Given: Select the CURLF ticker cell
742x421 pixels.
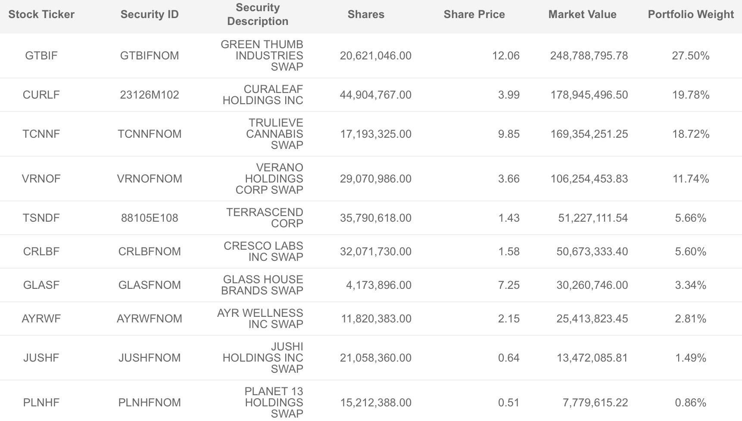Looking at the screenshot, I should (x=41, y=95).
